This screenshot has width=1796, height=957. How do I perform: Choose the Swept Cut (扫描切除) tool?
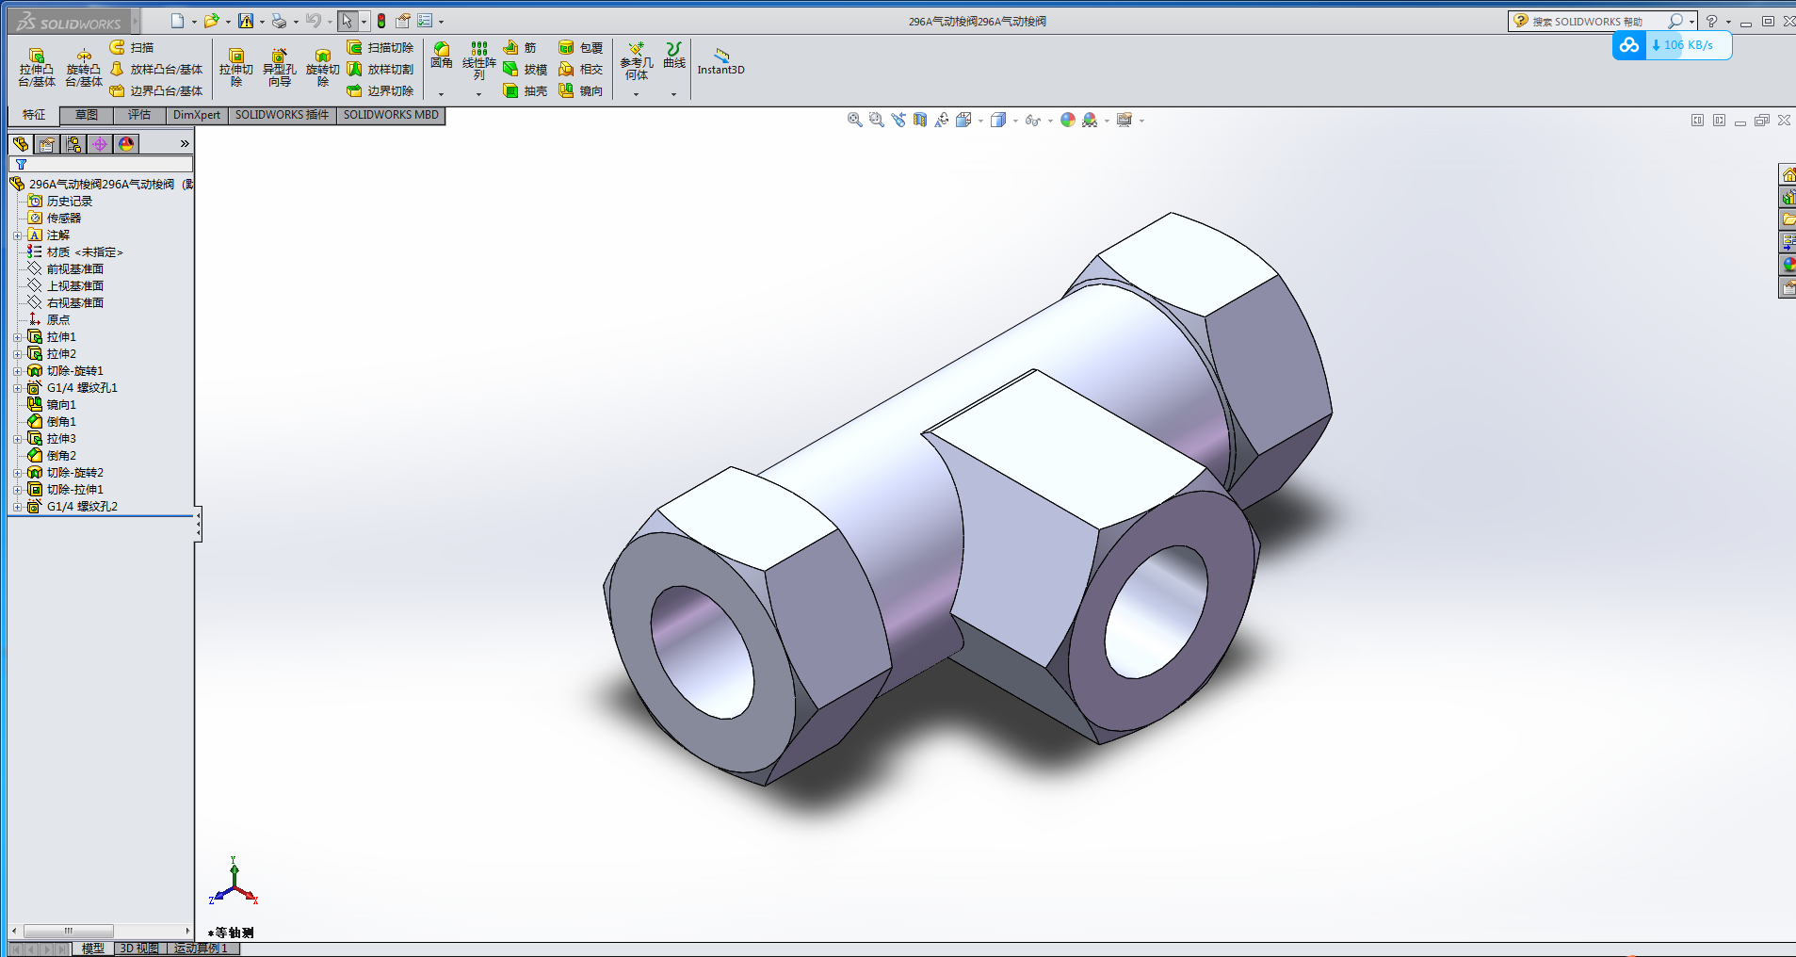click(x=380, y=47)
